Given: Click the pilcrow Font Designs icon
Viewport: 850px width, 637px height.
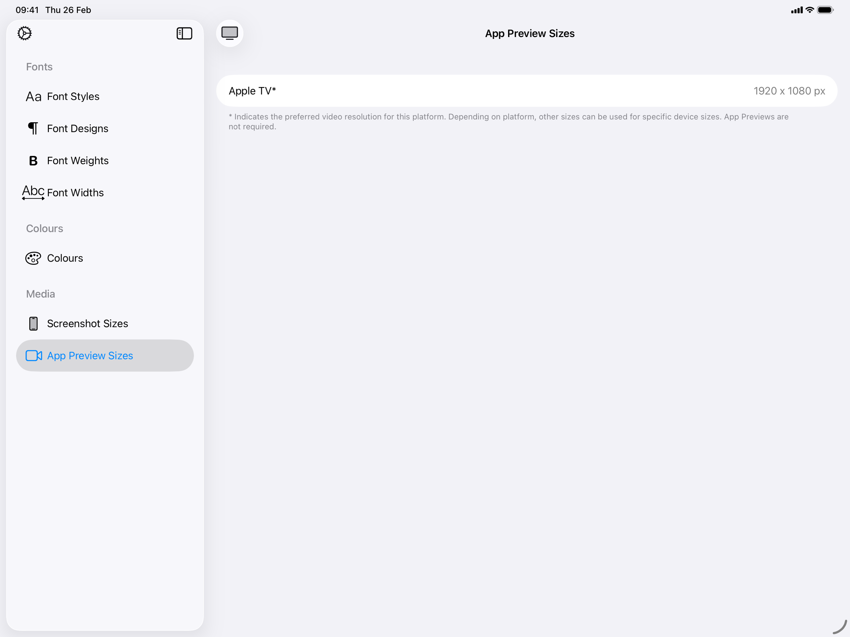Looking at the screenshot, I should (33, 128).
